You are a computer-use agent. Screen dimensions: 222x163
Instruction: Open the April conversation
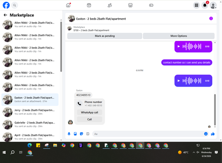tap(30, 137)
